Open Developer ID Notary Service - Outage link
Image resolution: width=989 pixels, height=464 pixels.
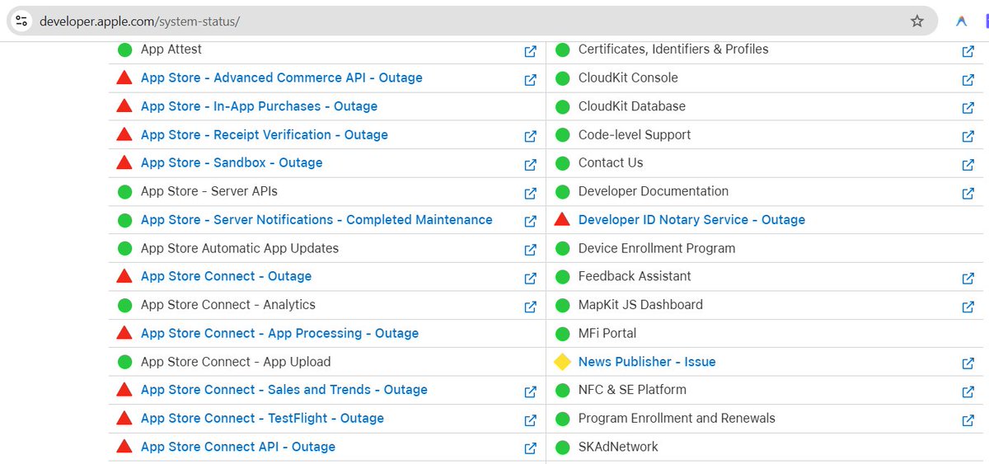(x=691, y=220)
